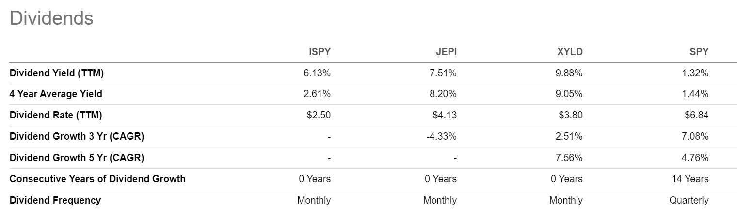Click SPY 3 year growth value 7.08%
The height and width of the screenshot is (219, 737).
click(696, 137)
